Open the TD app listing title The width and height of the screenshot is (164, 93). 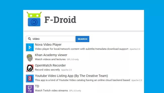37,86
